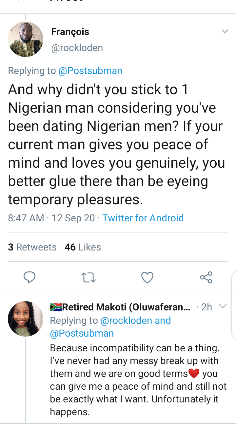
Task: Open Retired Makoti's profile picture
Action: 26,319
